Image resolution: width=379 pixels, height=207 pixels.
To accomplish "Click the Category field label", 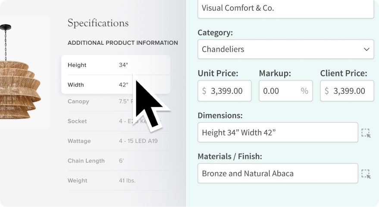I will 215,33.
